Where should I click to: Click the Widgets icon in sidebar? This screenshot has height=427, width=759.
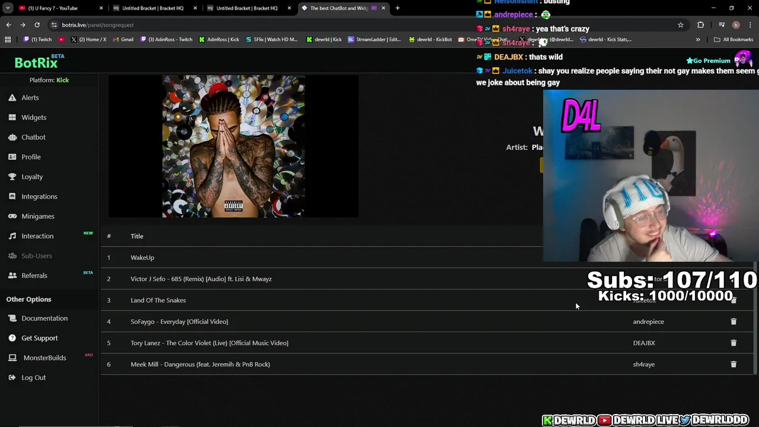click(12, 117)
